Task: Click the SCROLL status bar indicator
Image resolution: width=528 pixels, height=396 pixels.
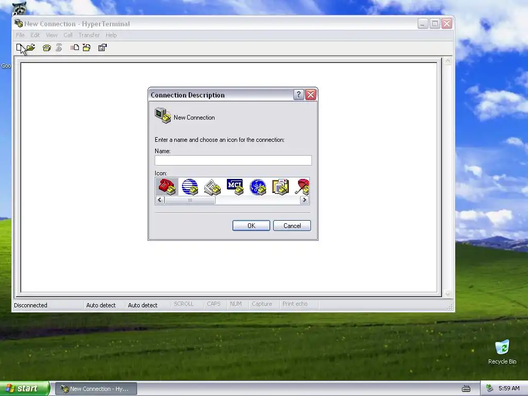Action: point(184,304)
